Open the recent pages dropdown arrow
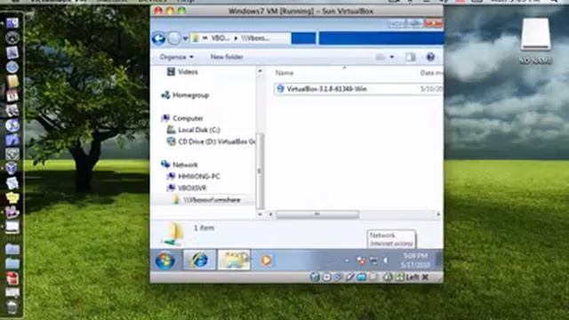The image size is (569, 320). 185,38
